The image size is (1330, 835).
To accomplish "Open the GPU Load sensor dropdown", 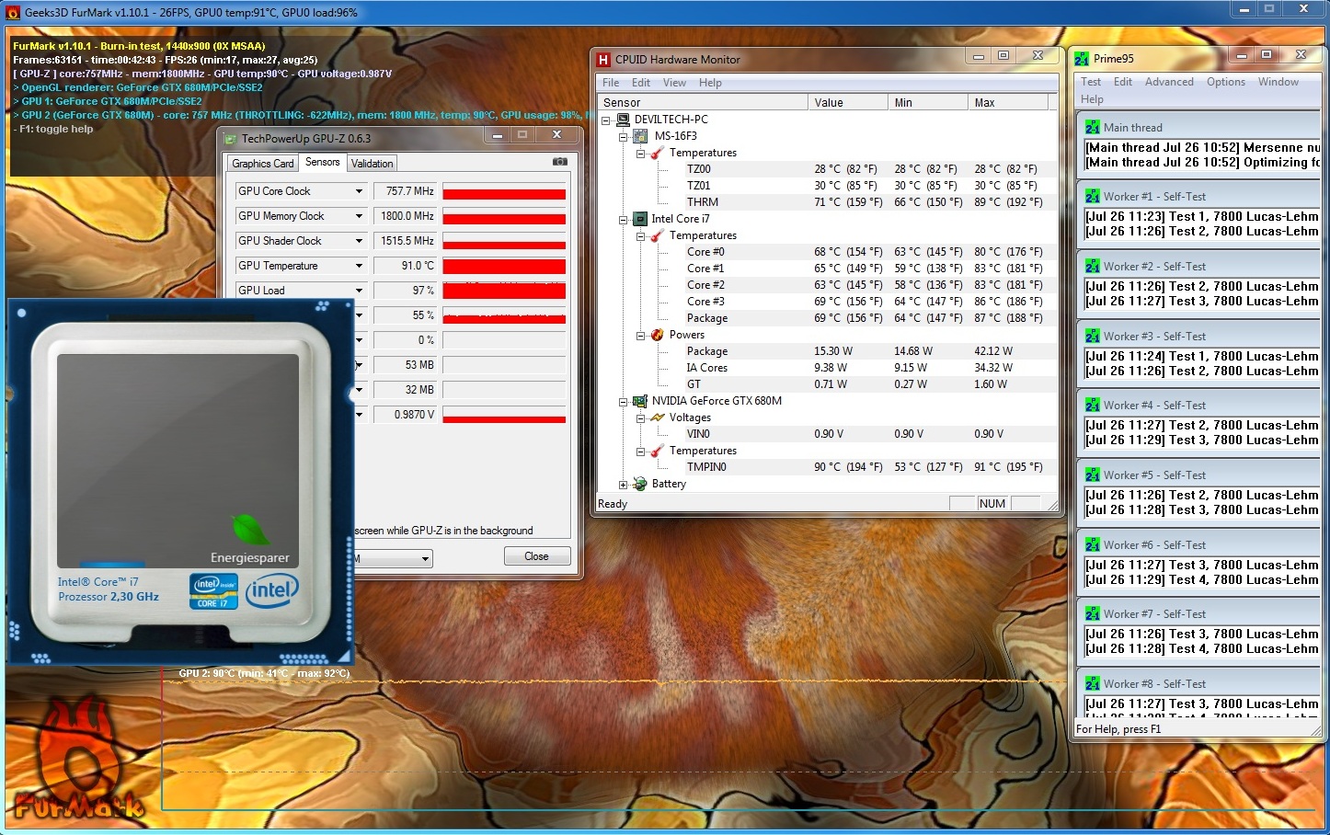I will coord(359,291).
